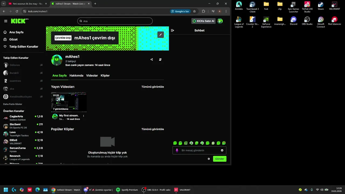Open site info icon in address bar
The height and width of the screenshot is (194, 345).
coord(25,11)
